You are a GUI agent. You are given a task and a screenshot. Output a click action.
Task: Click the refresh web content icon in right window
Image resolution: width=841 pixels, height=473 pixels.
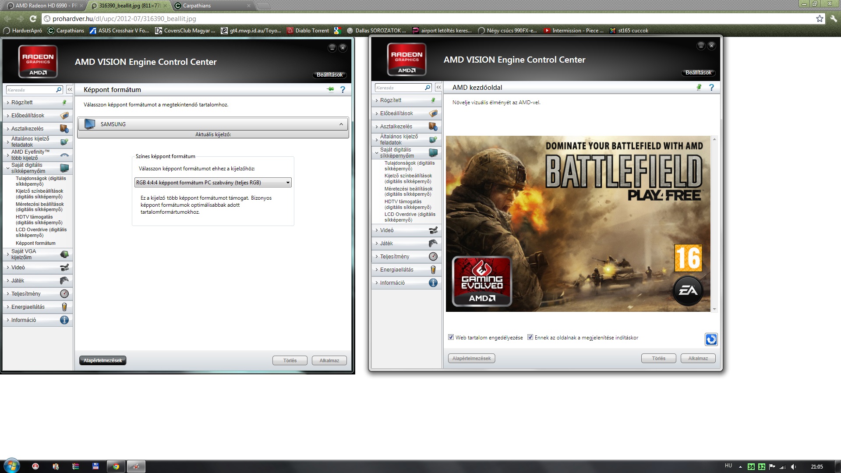(711, 339)
